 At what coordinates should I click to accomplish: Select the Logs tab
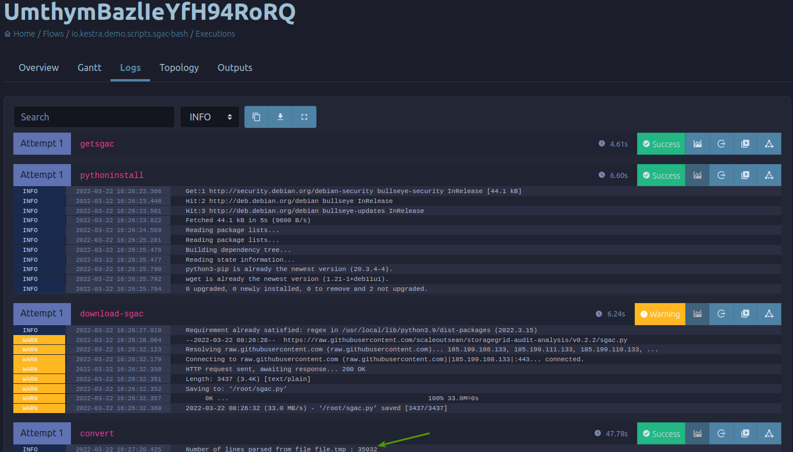pyautogui.click(x=130, y=67)
